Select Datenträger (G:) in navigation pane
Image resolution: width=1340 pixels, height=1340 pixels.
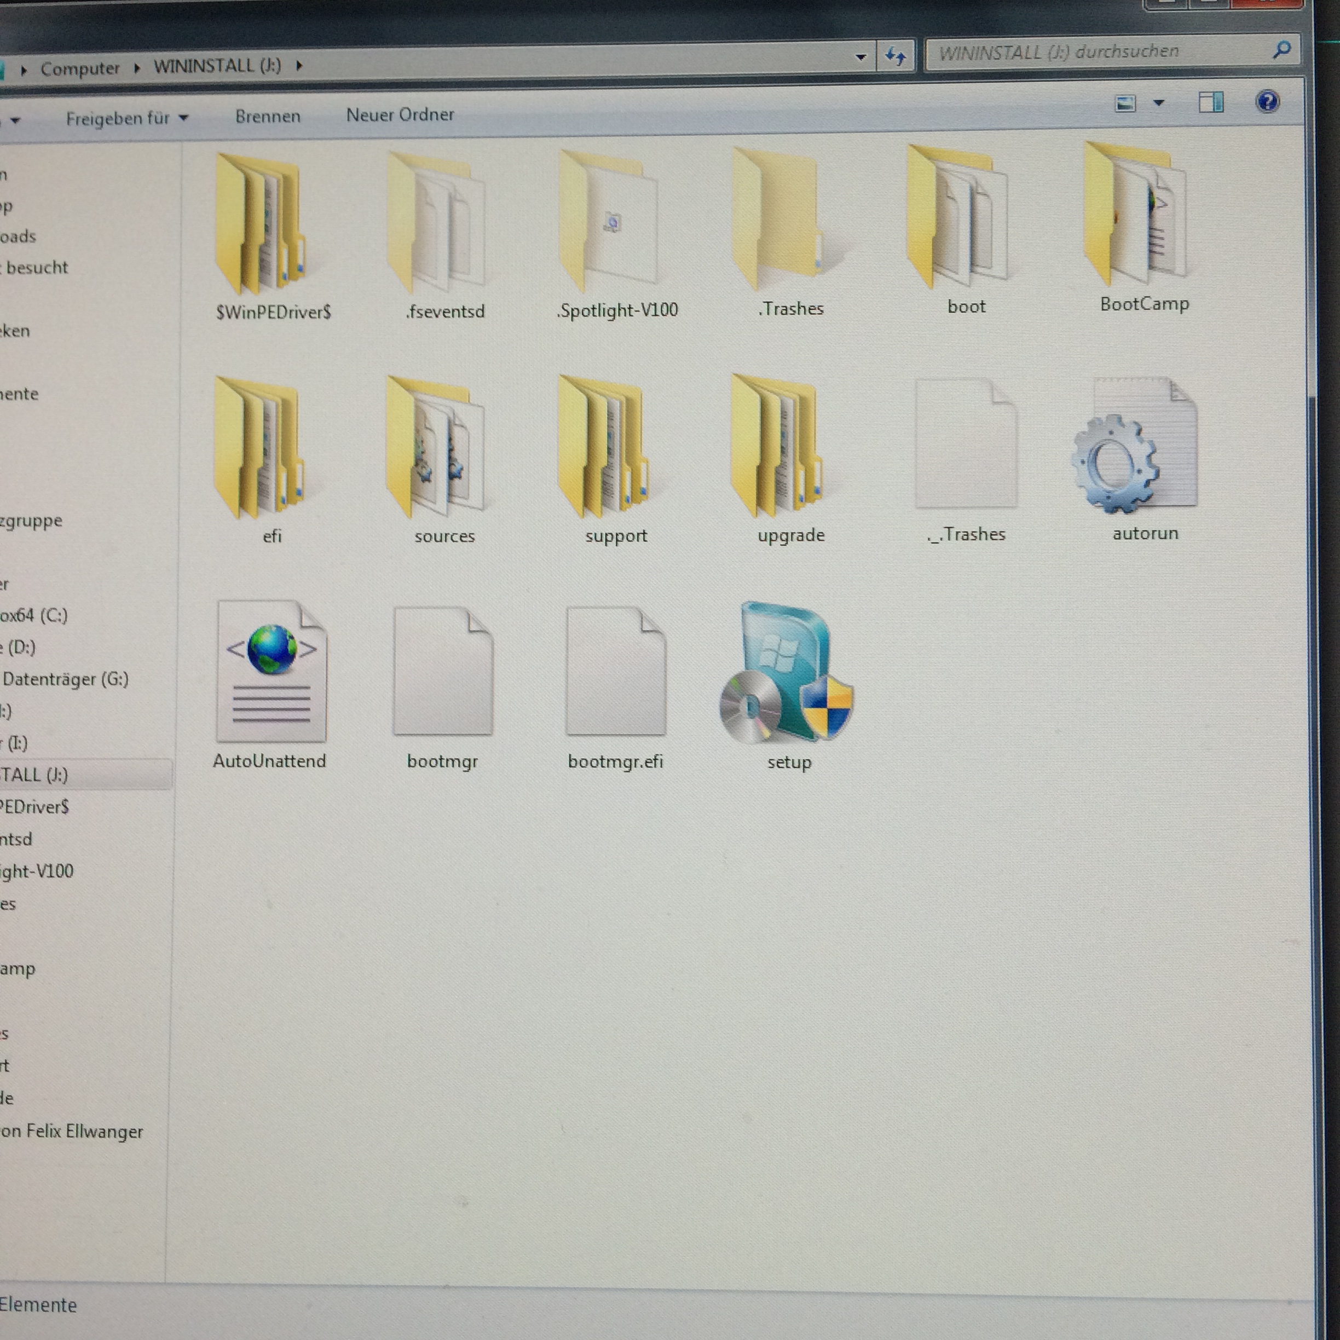point(66,679)
